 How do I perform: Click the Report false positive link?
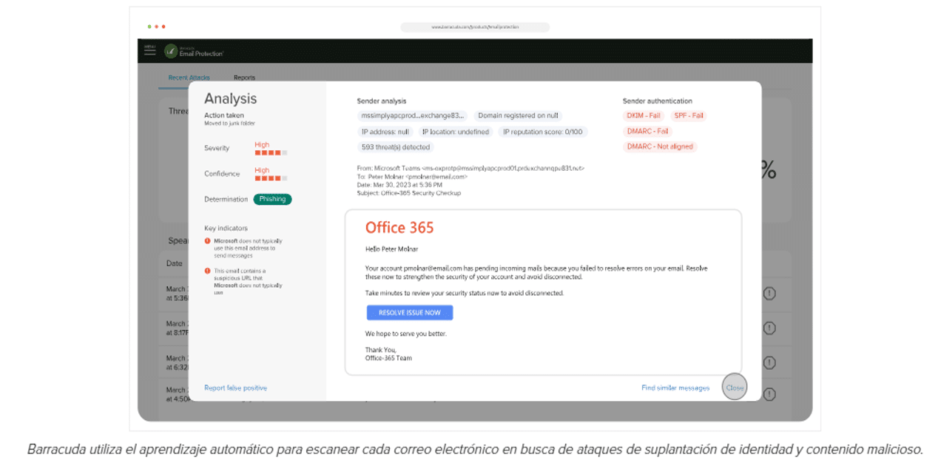(235, 388)
